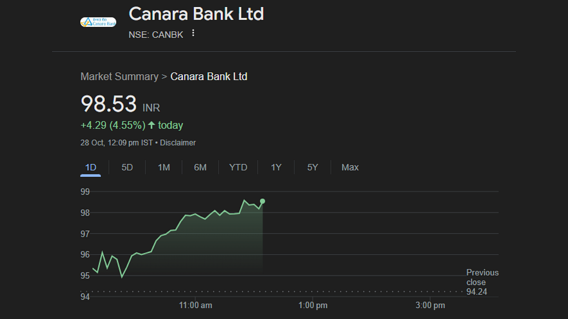The height and width of the screenshot is (319, 568).
Task: Switch to the 5Y chart view
Action: click(312, 167)
